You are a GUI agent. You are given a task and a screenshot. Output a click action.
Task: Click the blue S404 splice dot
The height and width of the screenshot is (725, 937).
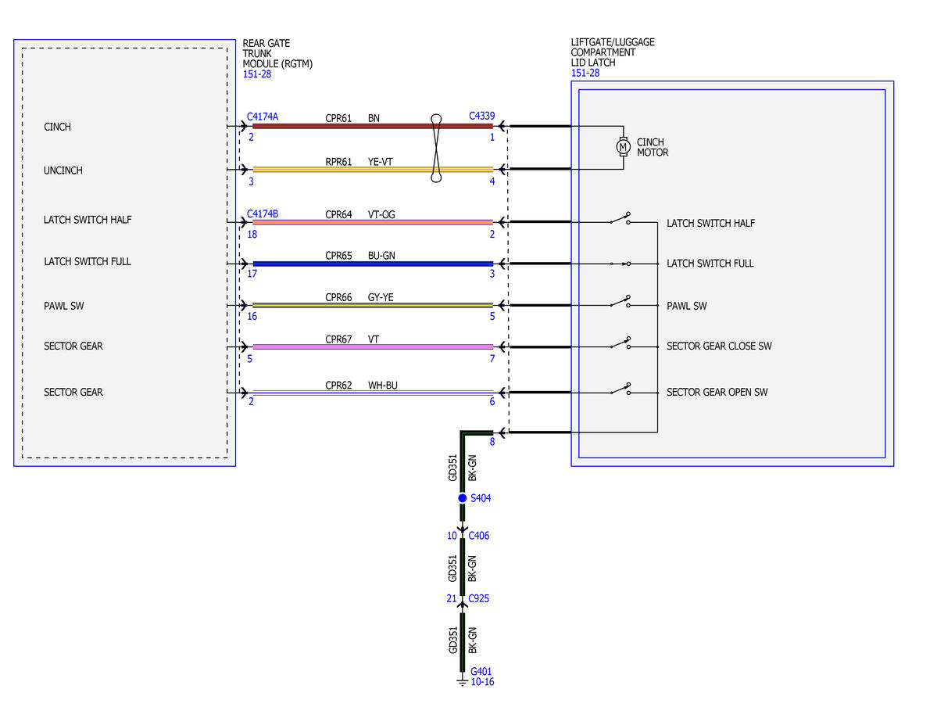click(463, 498)
